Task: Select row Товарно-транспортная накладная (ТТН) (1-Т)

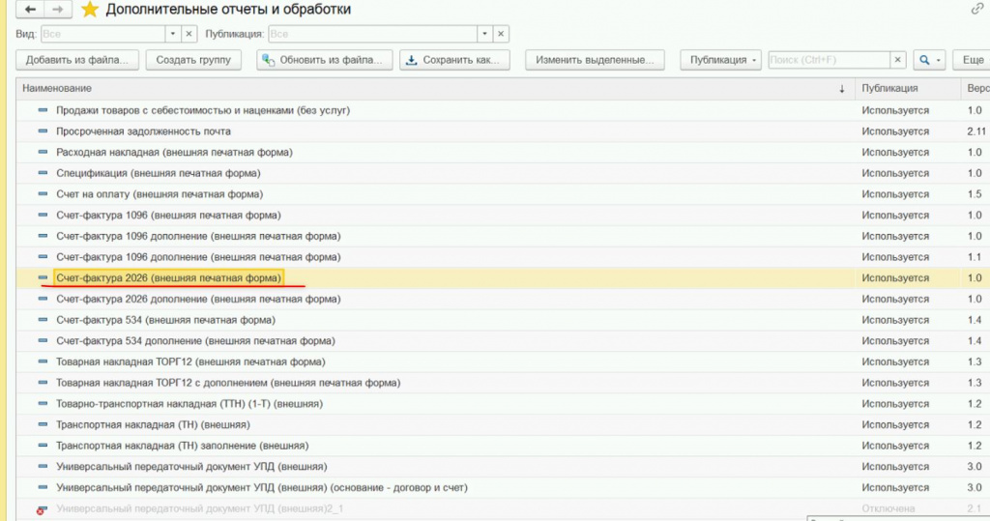Action: coord(503,403)
